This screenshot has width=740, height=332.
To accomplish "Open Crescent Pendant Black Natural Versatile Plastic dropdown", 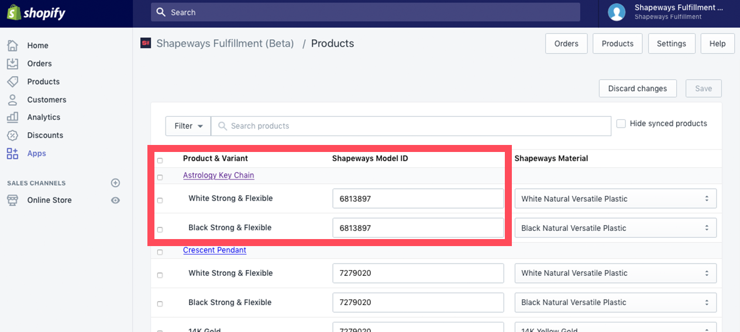I will click(615, 302).
